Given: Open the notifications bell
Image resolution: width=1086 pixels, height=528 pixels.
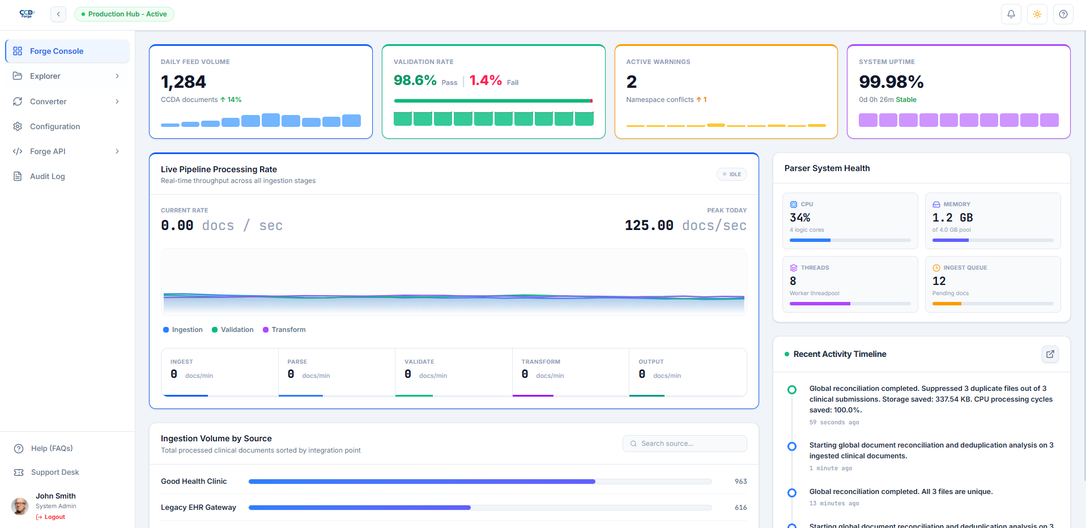Looking at the screenshot, I should pos(1011,14).
